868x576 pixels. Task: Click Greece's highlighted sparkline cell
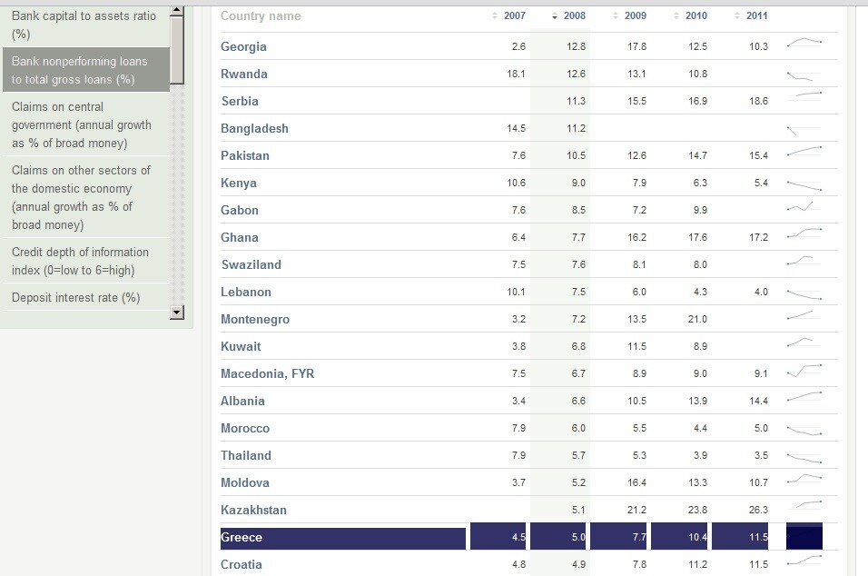click(804, 536)
